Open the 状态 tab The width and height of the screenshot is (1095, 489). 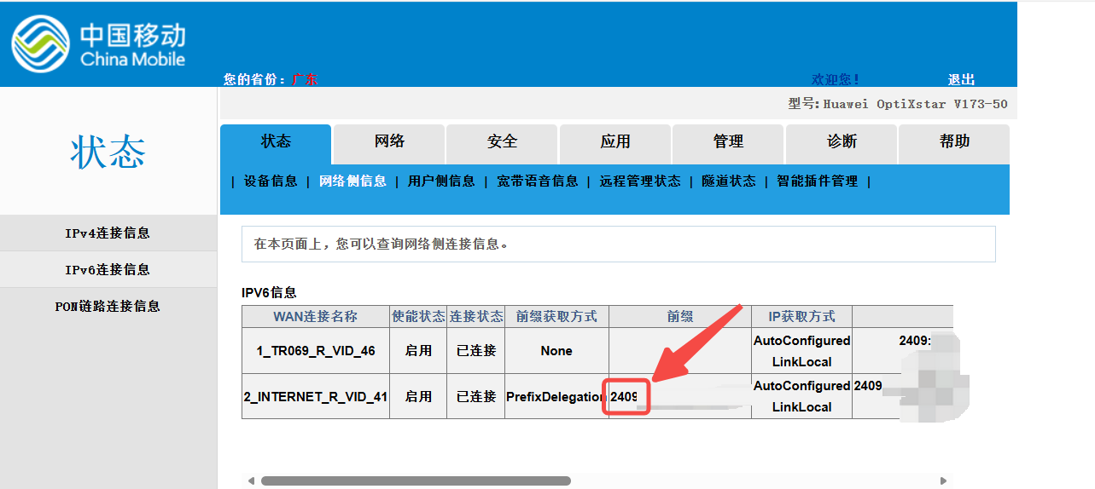pyautogui.click(x=276, y=142)
